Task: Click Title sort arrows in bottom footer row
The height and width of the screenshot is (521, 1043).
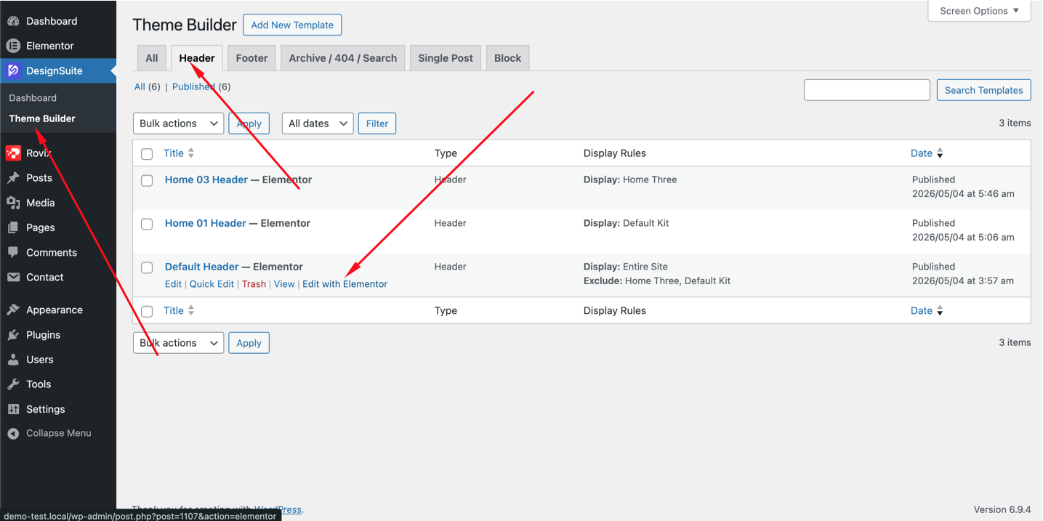Action: coord(191,310)
